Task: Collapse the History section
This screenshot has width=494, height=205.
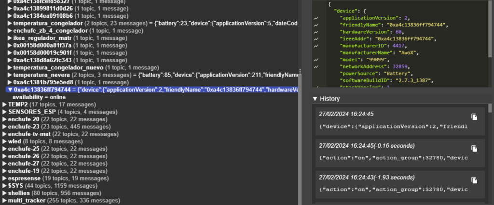Action: pos(316,99)
